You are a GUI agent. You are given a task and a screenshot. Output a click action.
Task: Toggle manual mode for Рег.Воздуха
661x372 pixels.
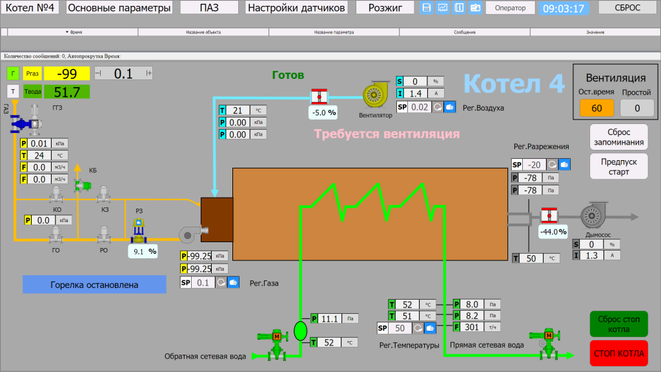(x=450, y=107)
